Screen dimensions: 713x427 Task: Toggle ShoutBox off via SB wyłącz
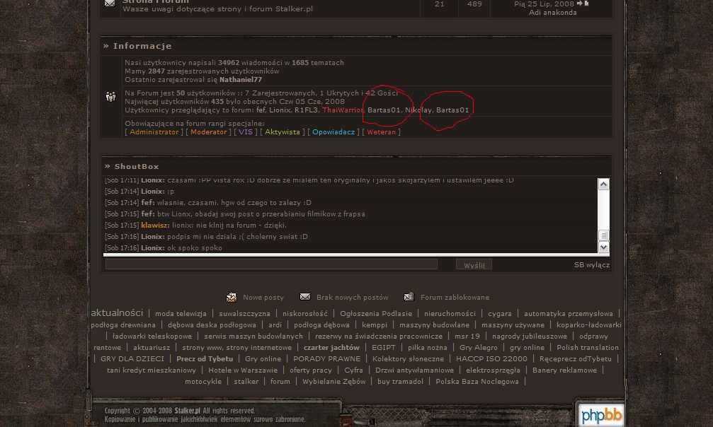coord(591,265)
